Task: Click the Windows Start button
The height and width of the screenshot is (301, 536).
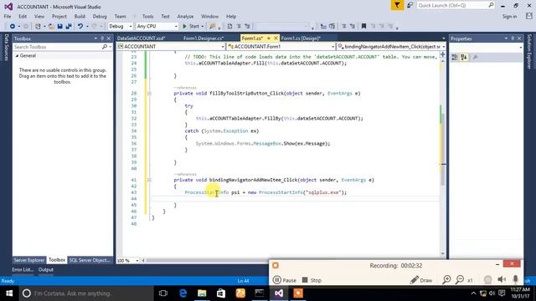Action: tap(9, 293)
